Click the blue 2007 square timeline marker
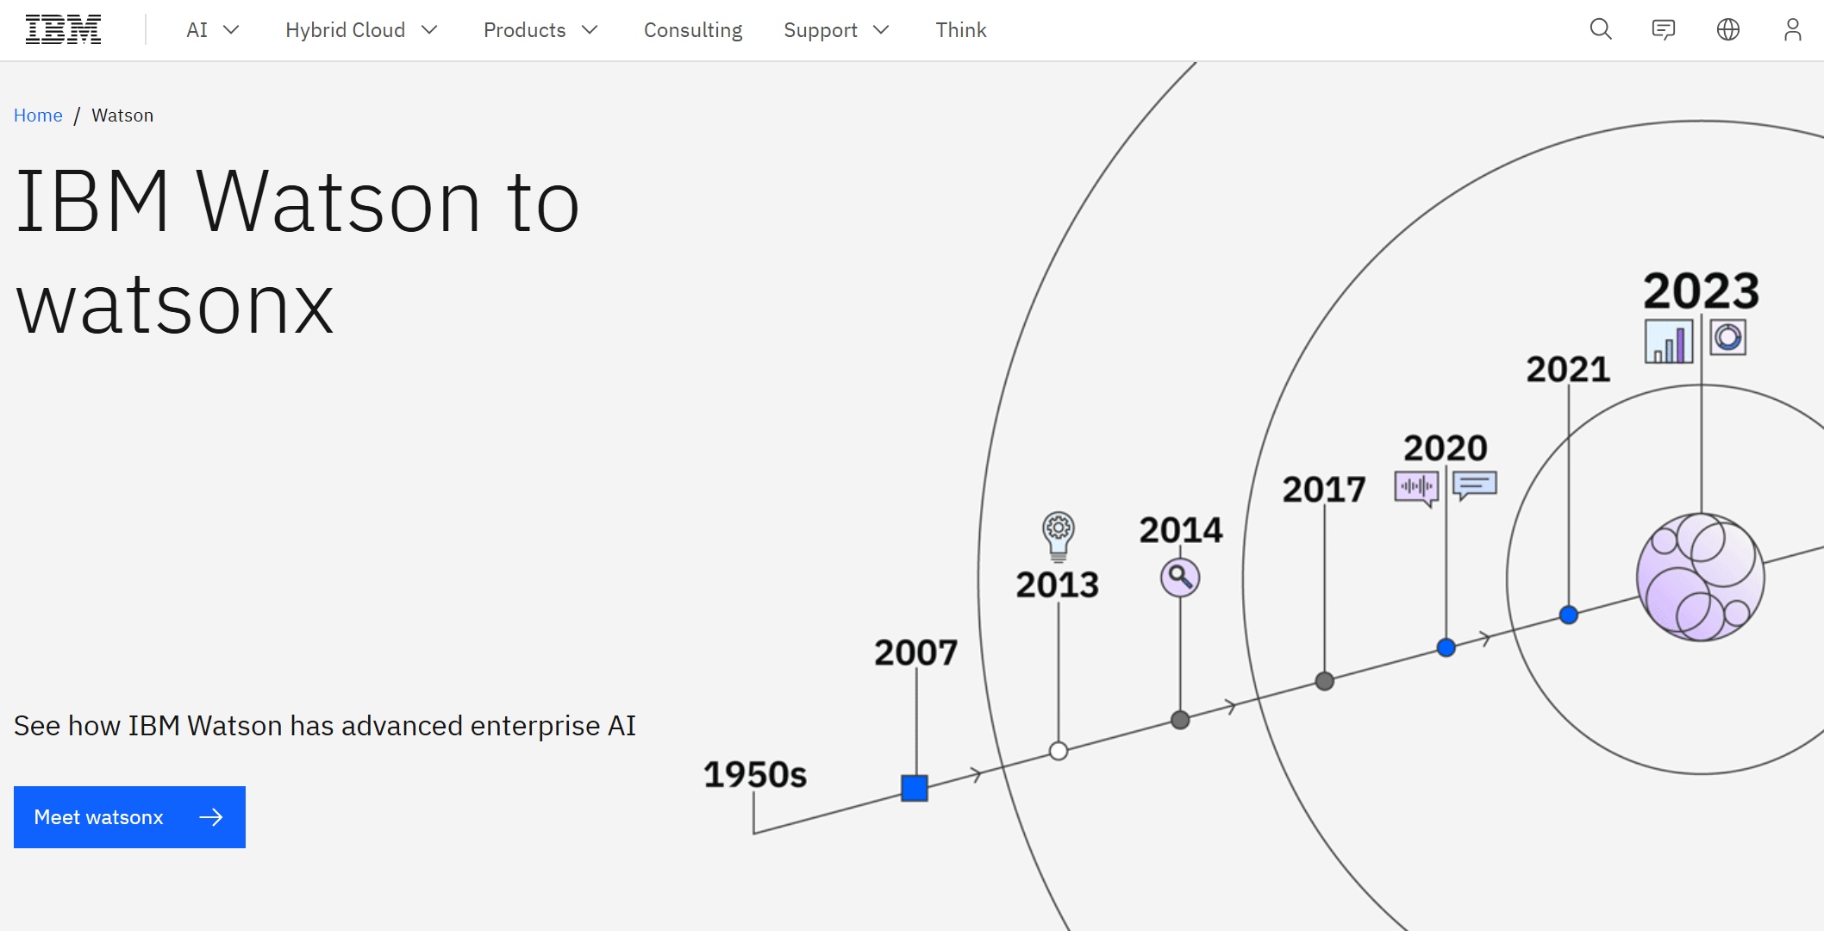Viewport: 1824px width, 931px height. [915, 787]
